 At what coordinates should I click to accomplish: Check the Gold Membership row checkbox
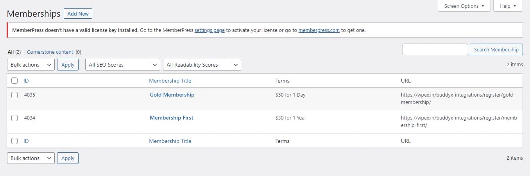click(x=14, y=95)
